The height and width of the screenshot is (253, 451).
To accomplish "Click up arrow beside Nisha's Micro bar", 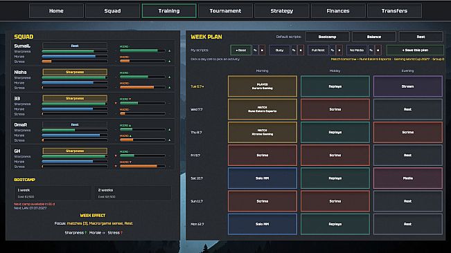I will (x=170, y=77).
